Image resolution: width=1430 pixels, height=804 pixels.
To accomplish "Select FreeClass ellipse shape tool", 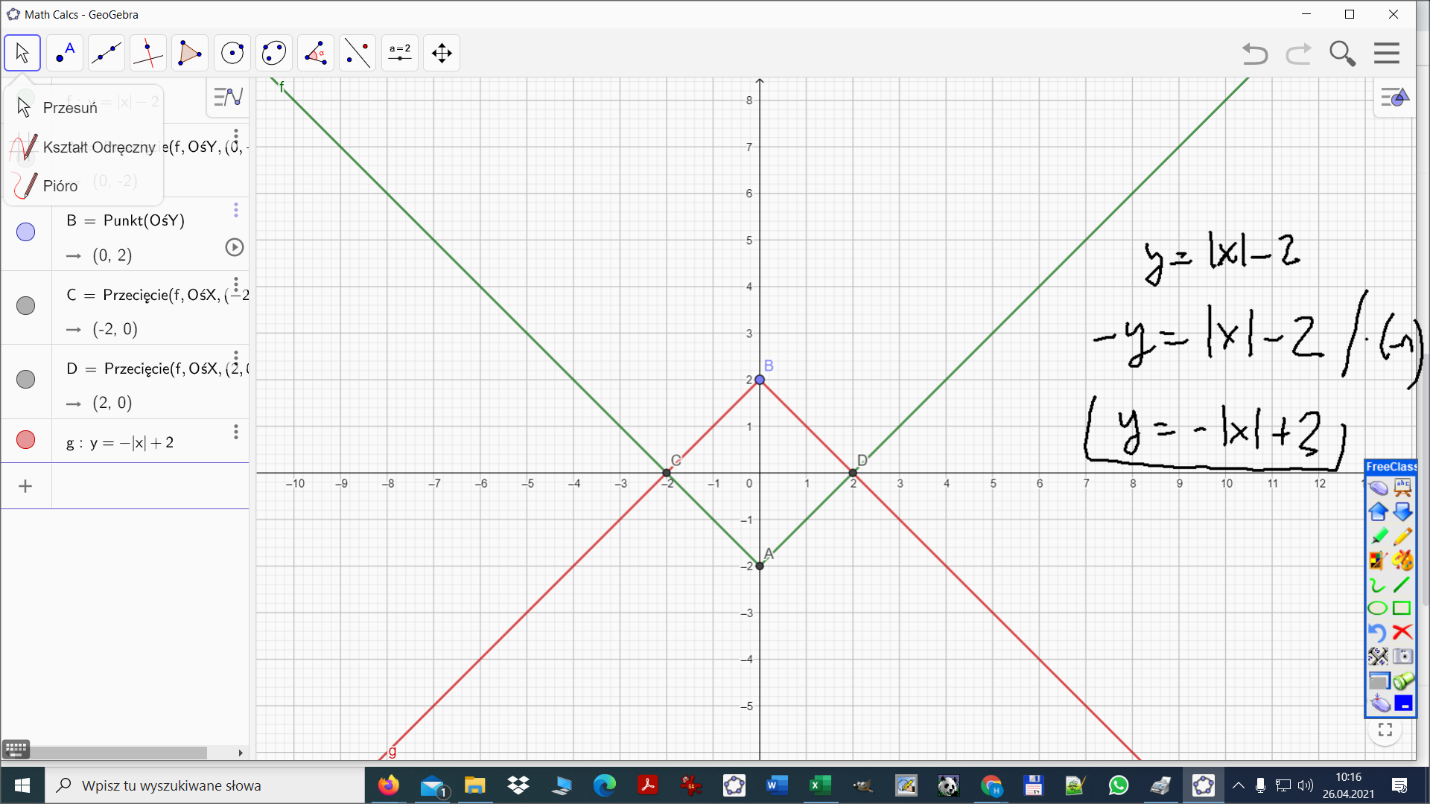I will click(x=1378, y=608).
